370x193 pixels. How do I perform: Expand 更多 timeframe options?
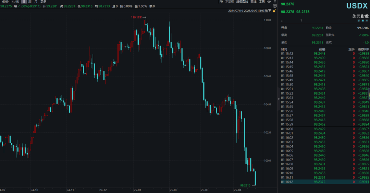click(x=43, y=2)
